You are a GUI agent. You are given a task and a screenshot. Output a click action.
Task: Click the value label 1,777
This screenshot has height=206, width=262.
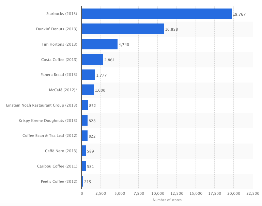(x=102, y=75)
